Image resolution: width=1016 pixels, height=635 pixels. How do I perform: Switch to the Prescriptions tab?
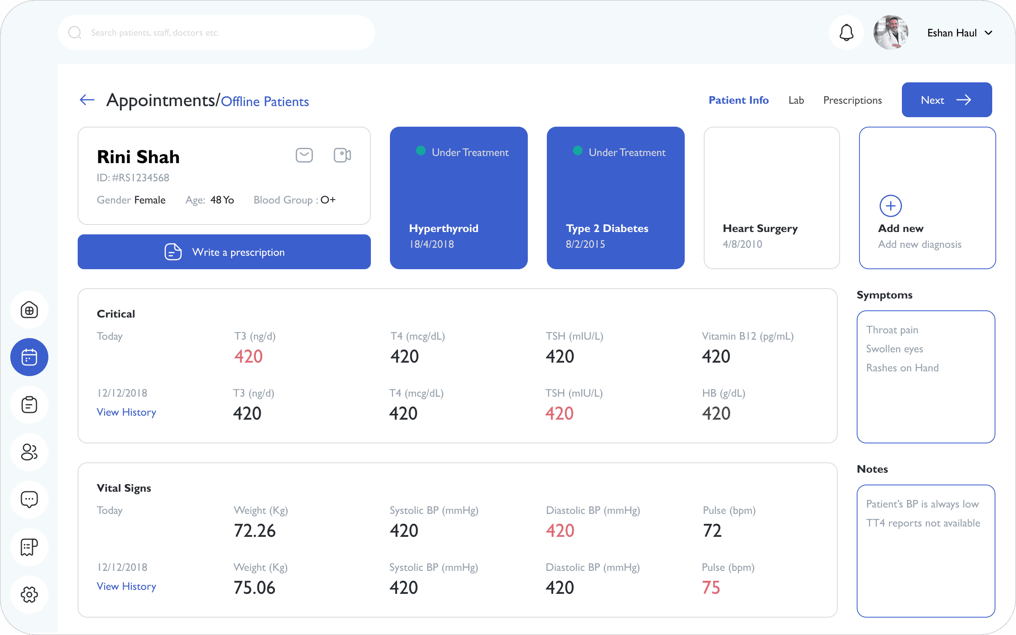[852, 101]
